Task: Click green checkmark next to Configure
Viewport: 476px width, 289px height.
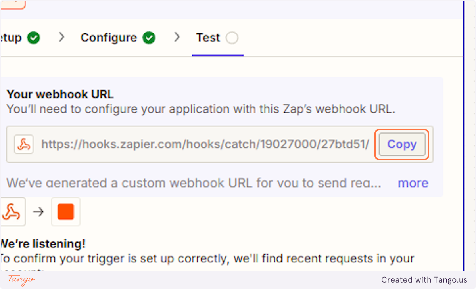Action: (x=149, y=38)
